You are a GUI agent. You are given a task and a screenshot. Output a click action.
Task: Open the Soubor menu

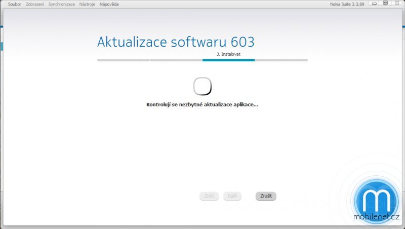14,4
